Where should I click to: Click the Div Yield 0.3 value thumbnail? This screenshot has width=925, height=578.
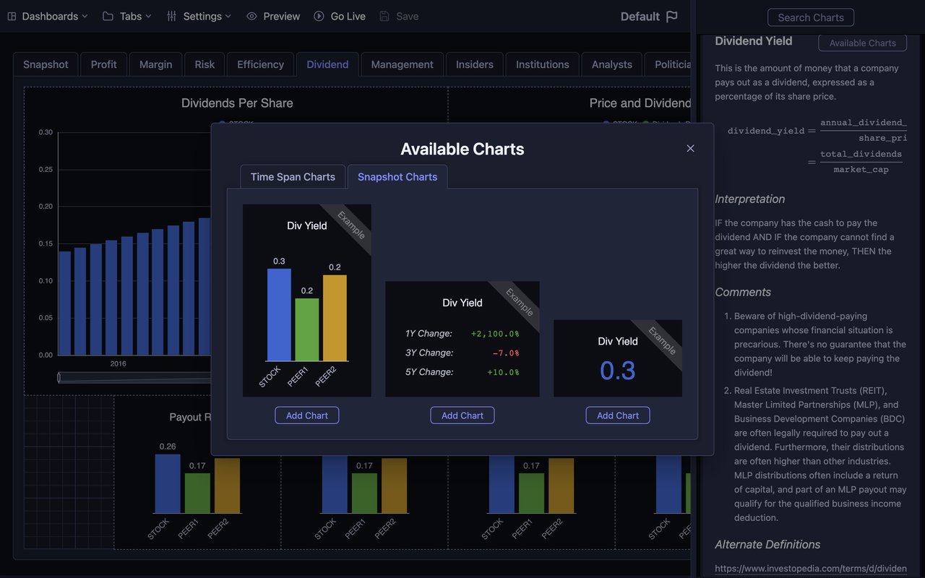point(618,358)
